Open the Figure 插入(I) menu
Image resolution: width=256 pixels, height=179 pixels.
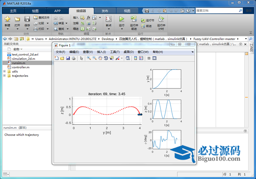pos(101,52)
